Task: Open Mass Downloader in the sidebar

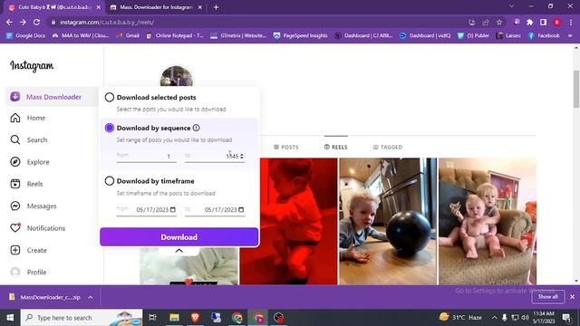Action: (x=52, y=97)
